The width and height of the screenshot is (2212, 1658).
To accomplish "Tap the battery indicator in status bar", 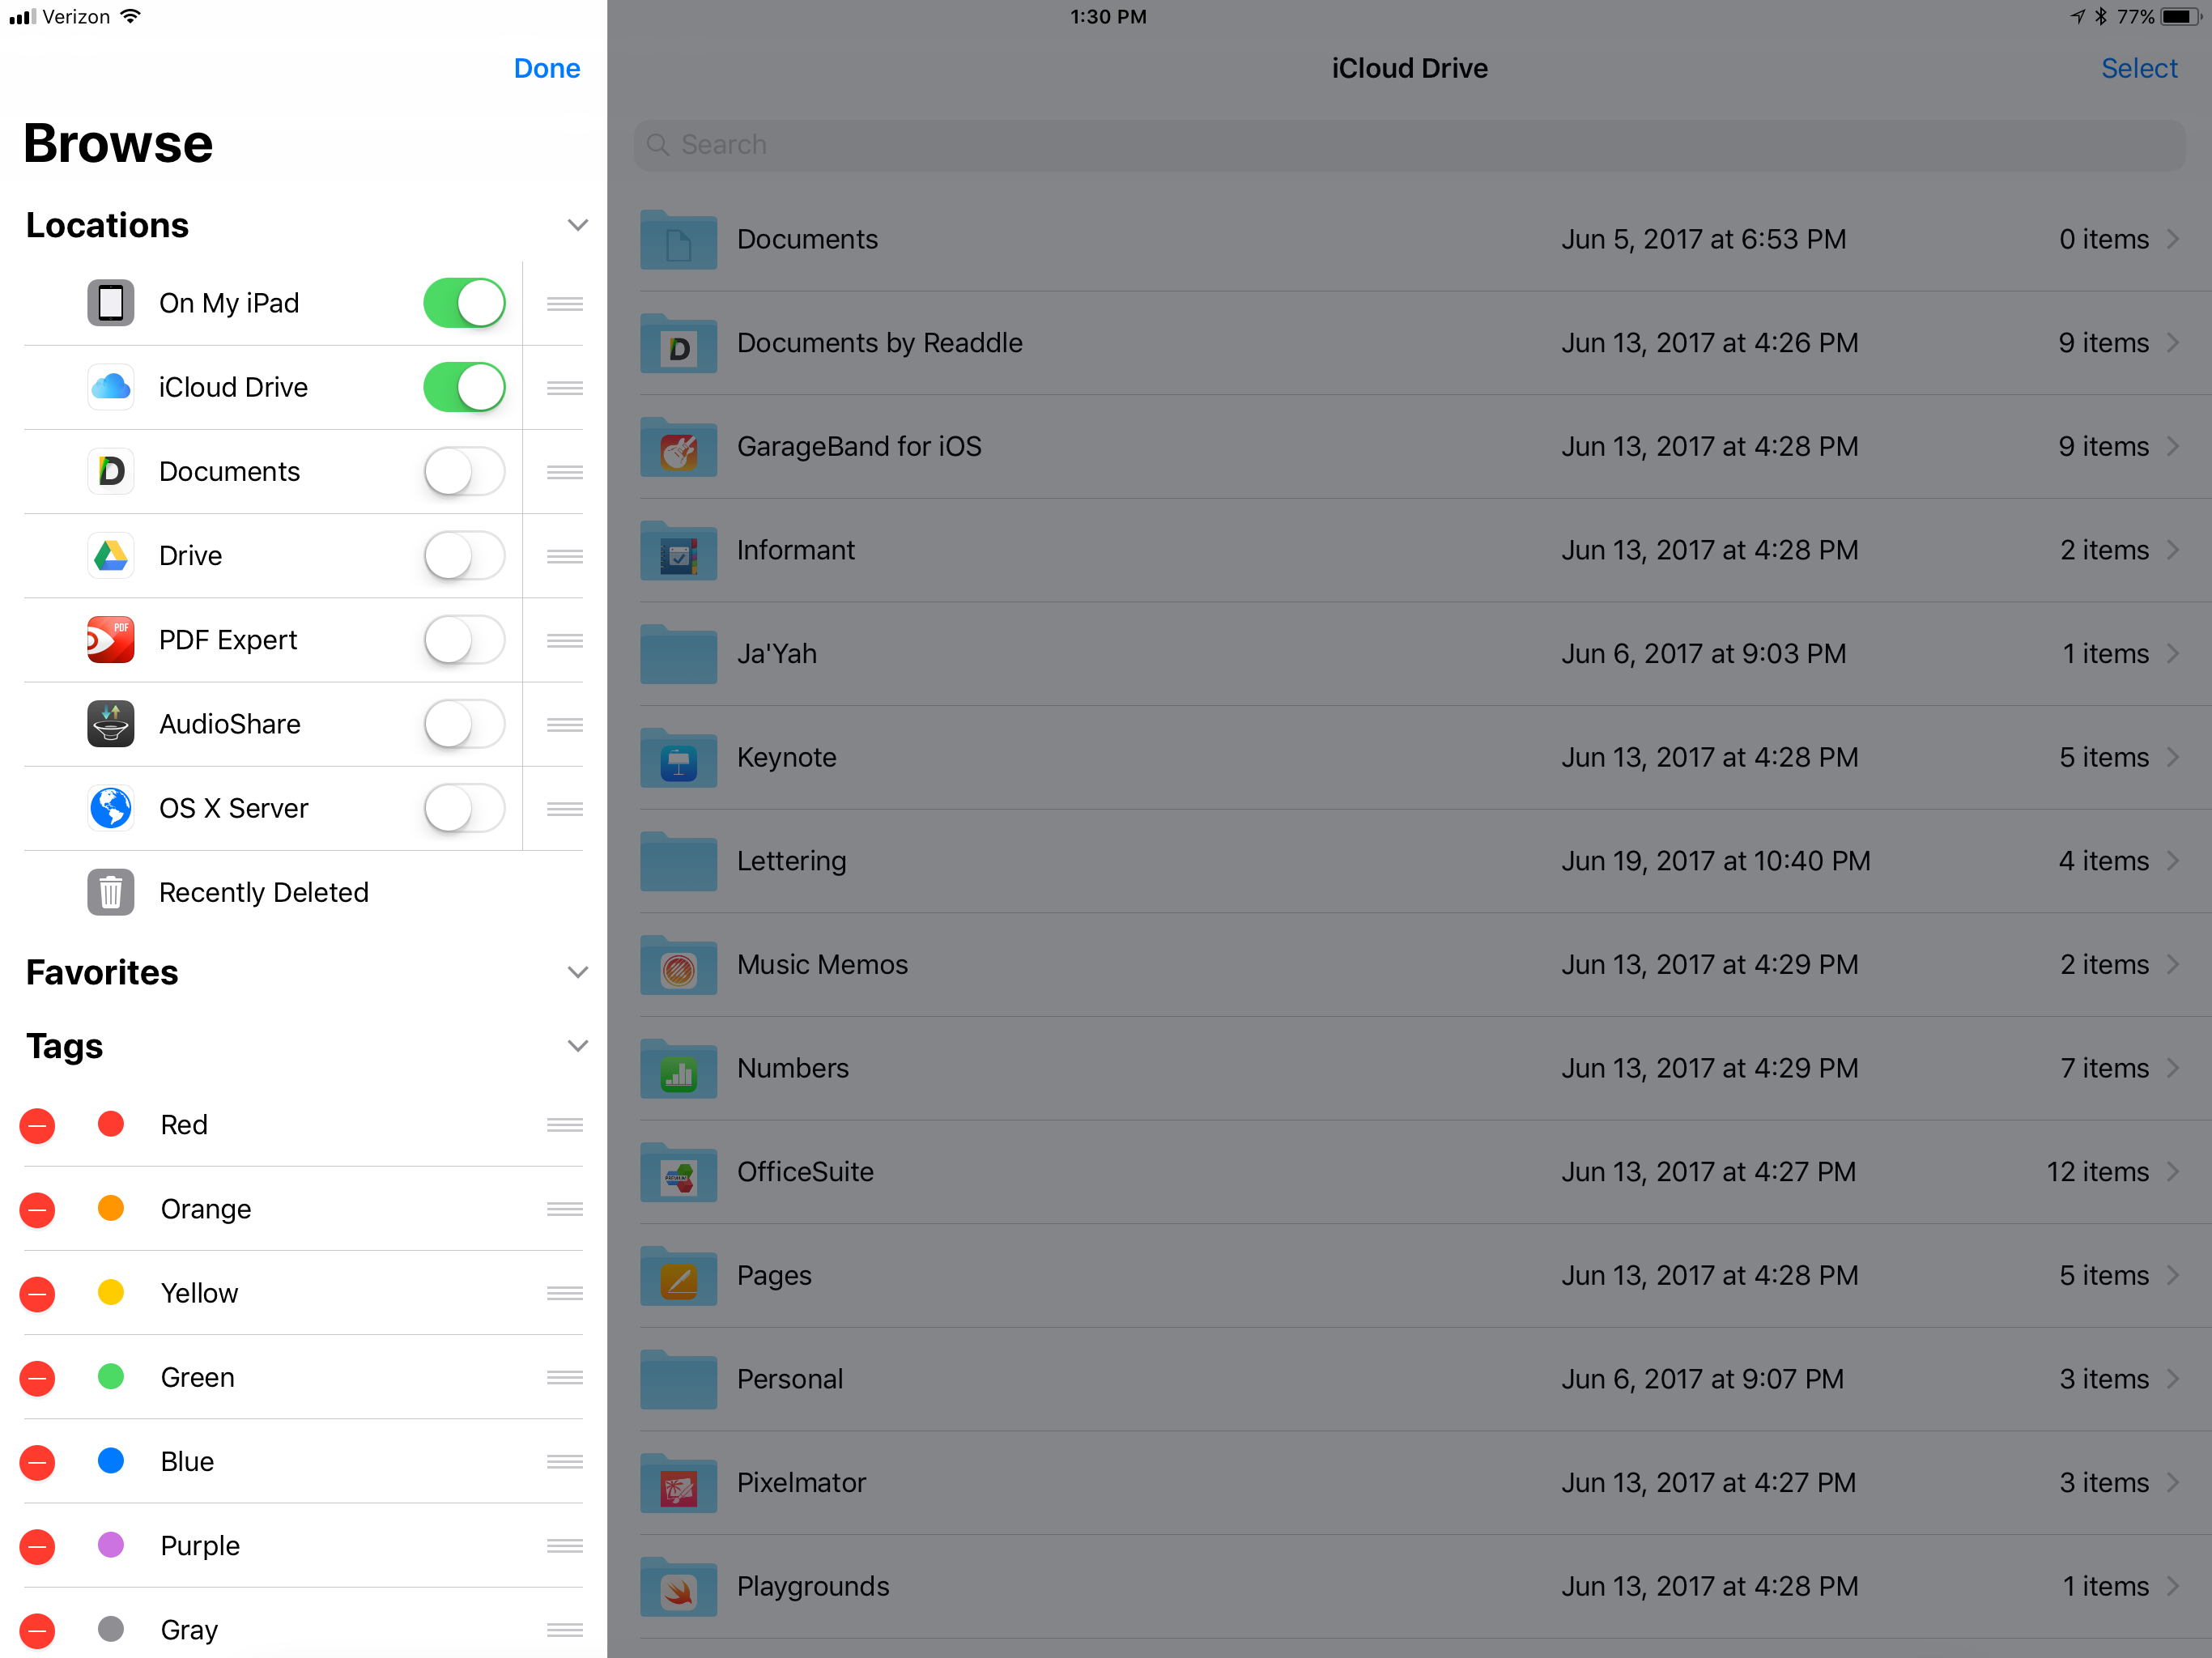I will (2180, 17).
